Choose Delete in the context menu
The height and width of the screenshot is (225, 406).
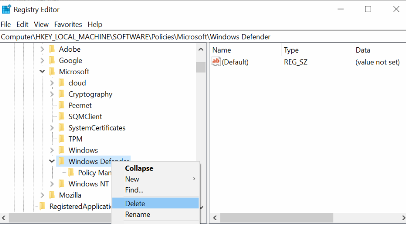coord(156,203)
